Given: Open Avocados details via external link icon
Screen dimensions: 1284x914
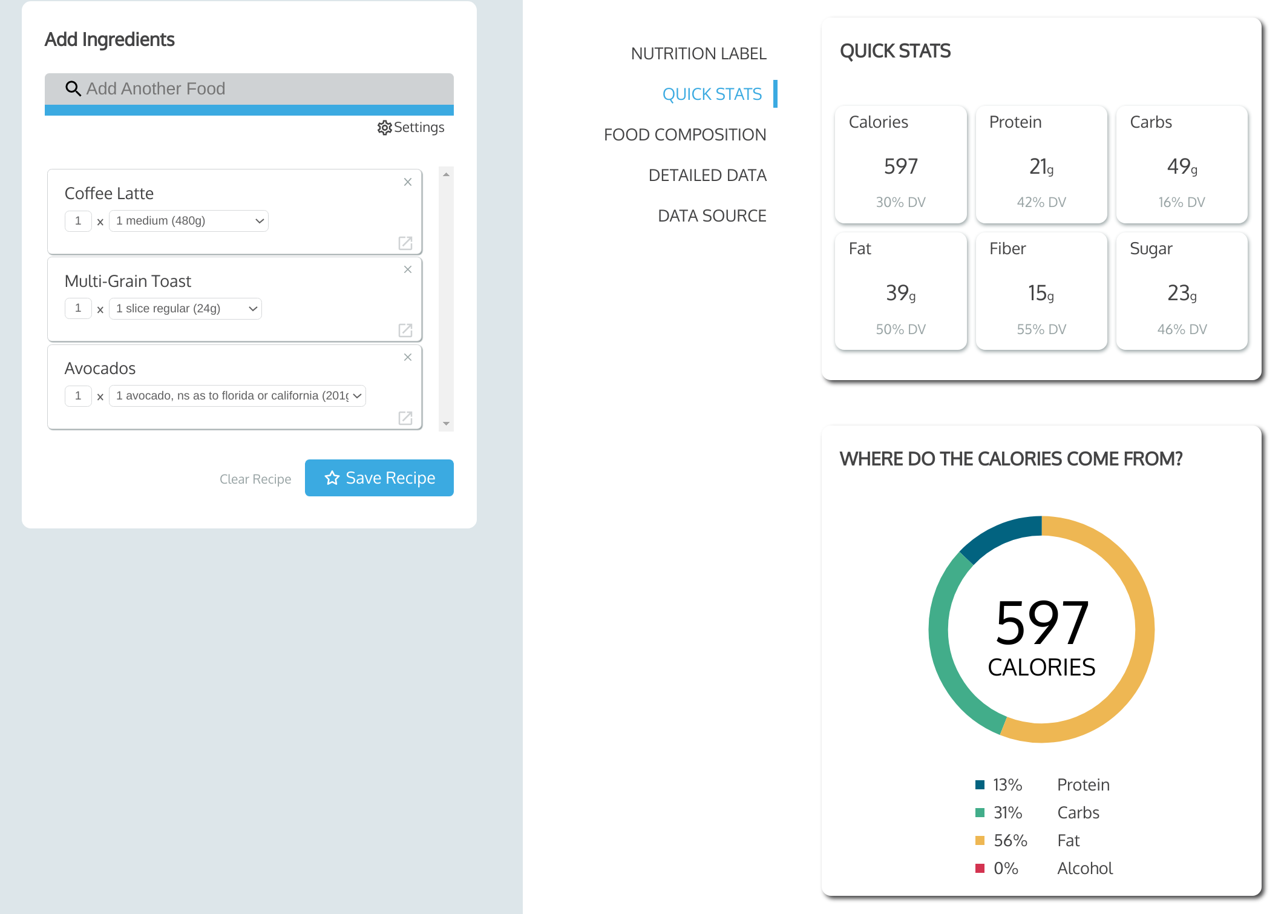Looking at the screenshot, I should 405,418.
